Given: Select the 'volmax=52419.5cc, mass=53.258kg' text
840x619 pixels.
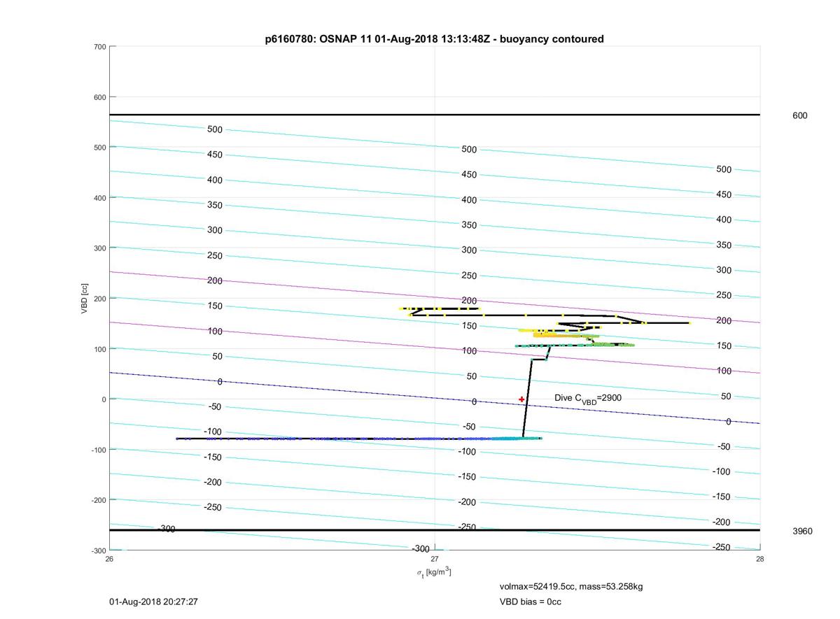Looking at the screenshot, I should pos(571,586).
